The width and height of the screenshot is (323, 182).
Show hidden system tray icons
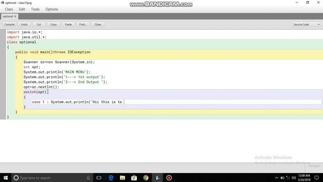pyautogui.click(x=277, y=177)
